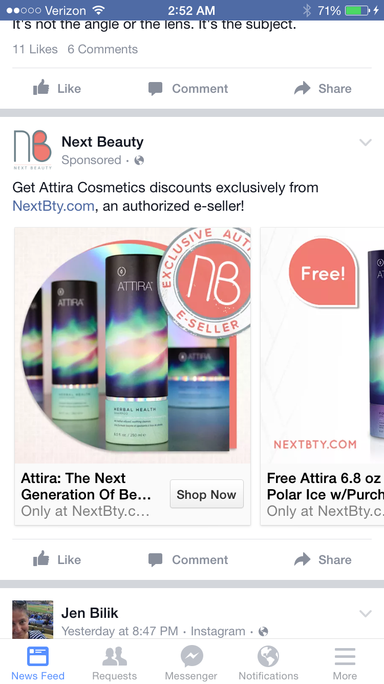
Task: Tap the Like thumb on the top post
Action: click(x=41, y=88)
